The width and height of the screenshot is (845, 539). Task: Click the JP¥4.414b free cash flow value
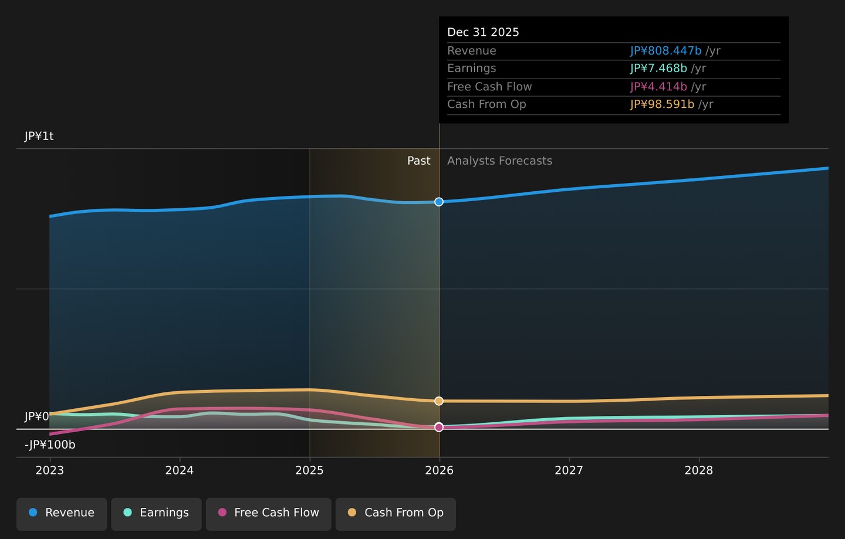659,87
